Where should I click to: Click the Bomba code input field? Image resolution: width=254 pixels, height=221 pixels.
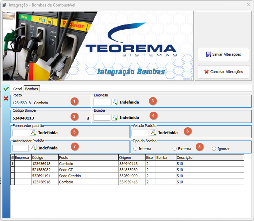(x=102, y=117)
